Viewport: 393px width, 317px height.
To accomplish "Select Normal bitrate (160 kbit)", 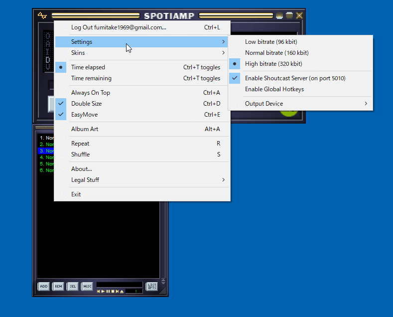I will click(x=300, y=53).
